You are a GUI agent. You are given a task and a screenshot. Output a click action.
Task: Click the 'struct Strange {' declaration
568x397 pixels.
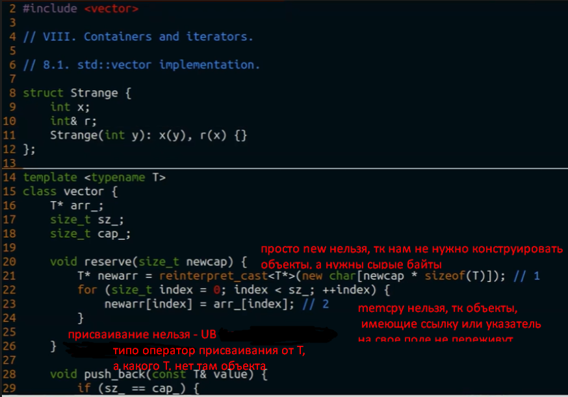click(77, 93)
